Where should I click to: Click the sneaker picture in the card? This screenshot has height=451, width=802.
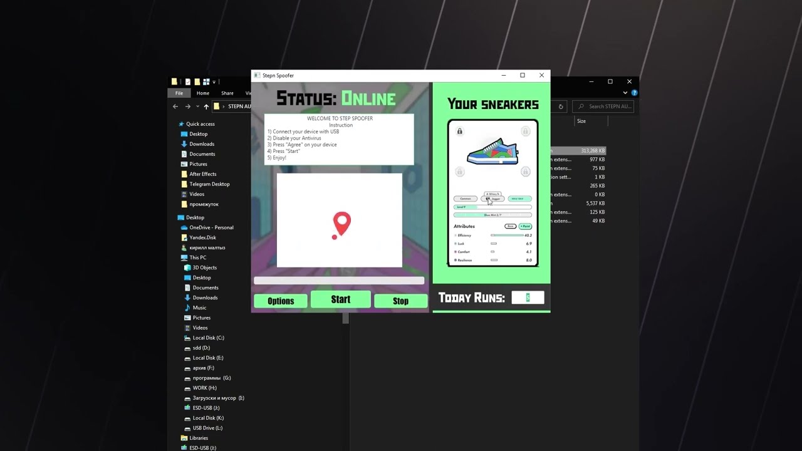tap(492, 152)
